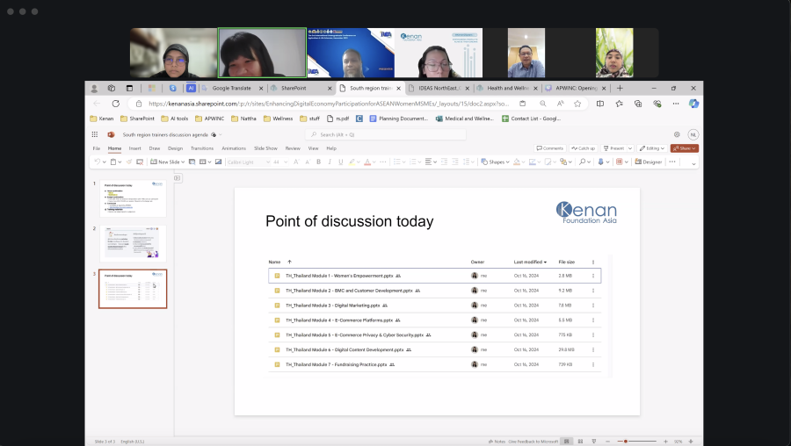Open the Insert ribbon tab
Image resolution: width=791 pixels, height=446 pixels.
pos(134,148)
